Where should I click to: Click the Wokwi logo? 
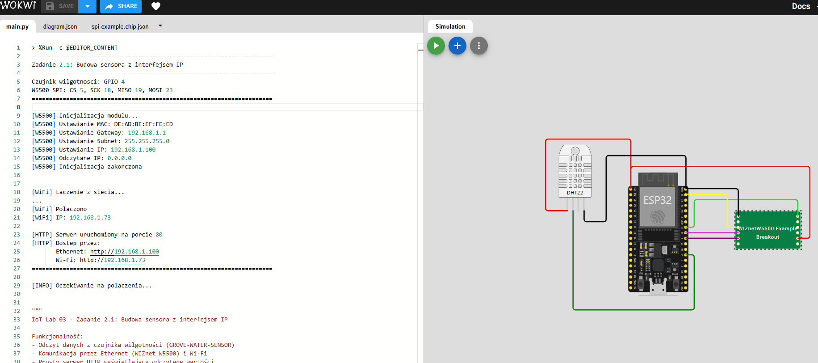[x=18, y=6]
